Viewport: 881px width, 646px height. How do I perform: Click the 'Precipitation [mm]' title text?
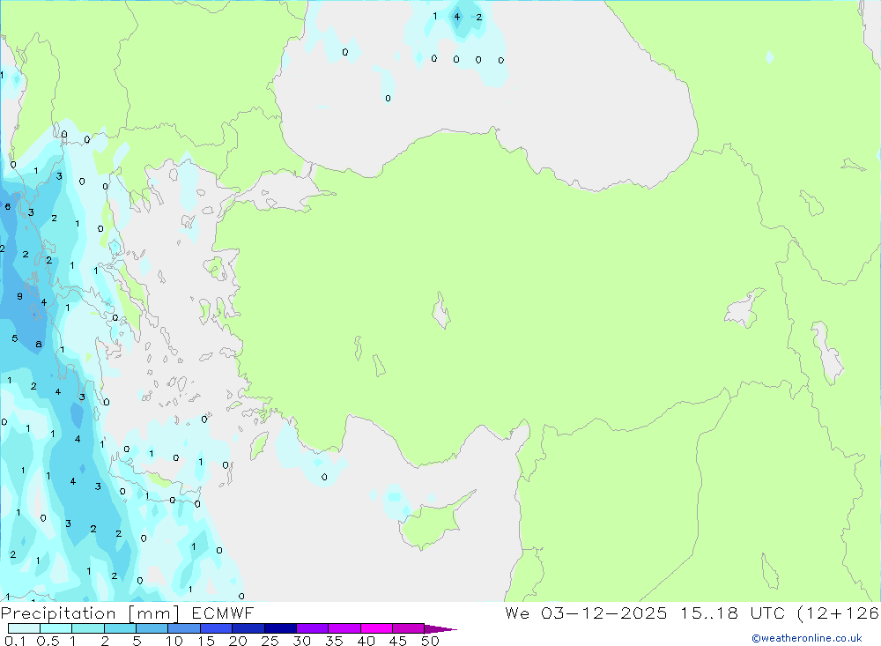tap(90, 613)
